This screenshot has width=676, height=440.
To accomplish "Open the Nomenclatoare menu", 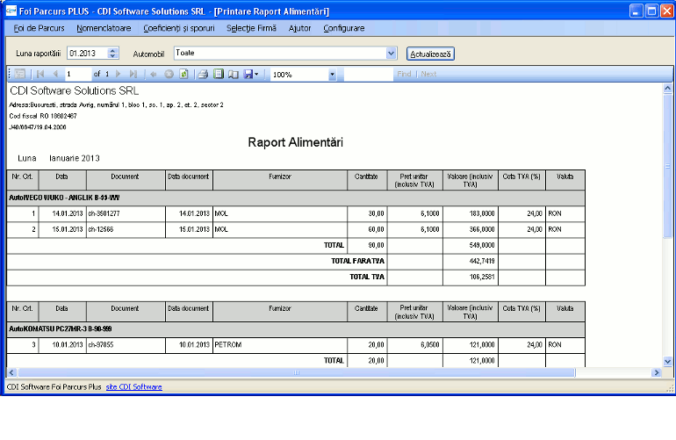I will [x=104, y=28].
